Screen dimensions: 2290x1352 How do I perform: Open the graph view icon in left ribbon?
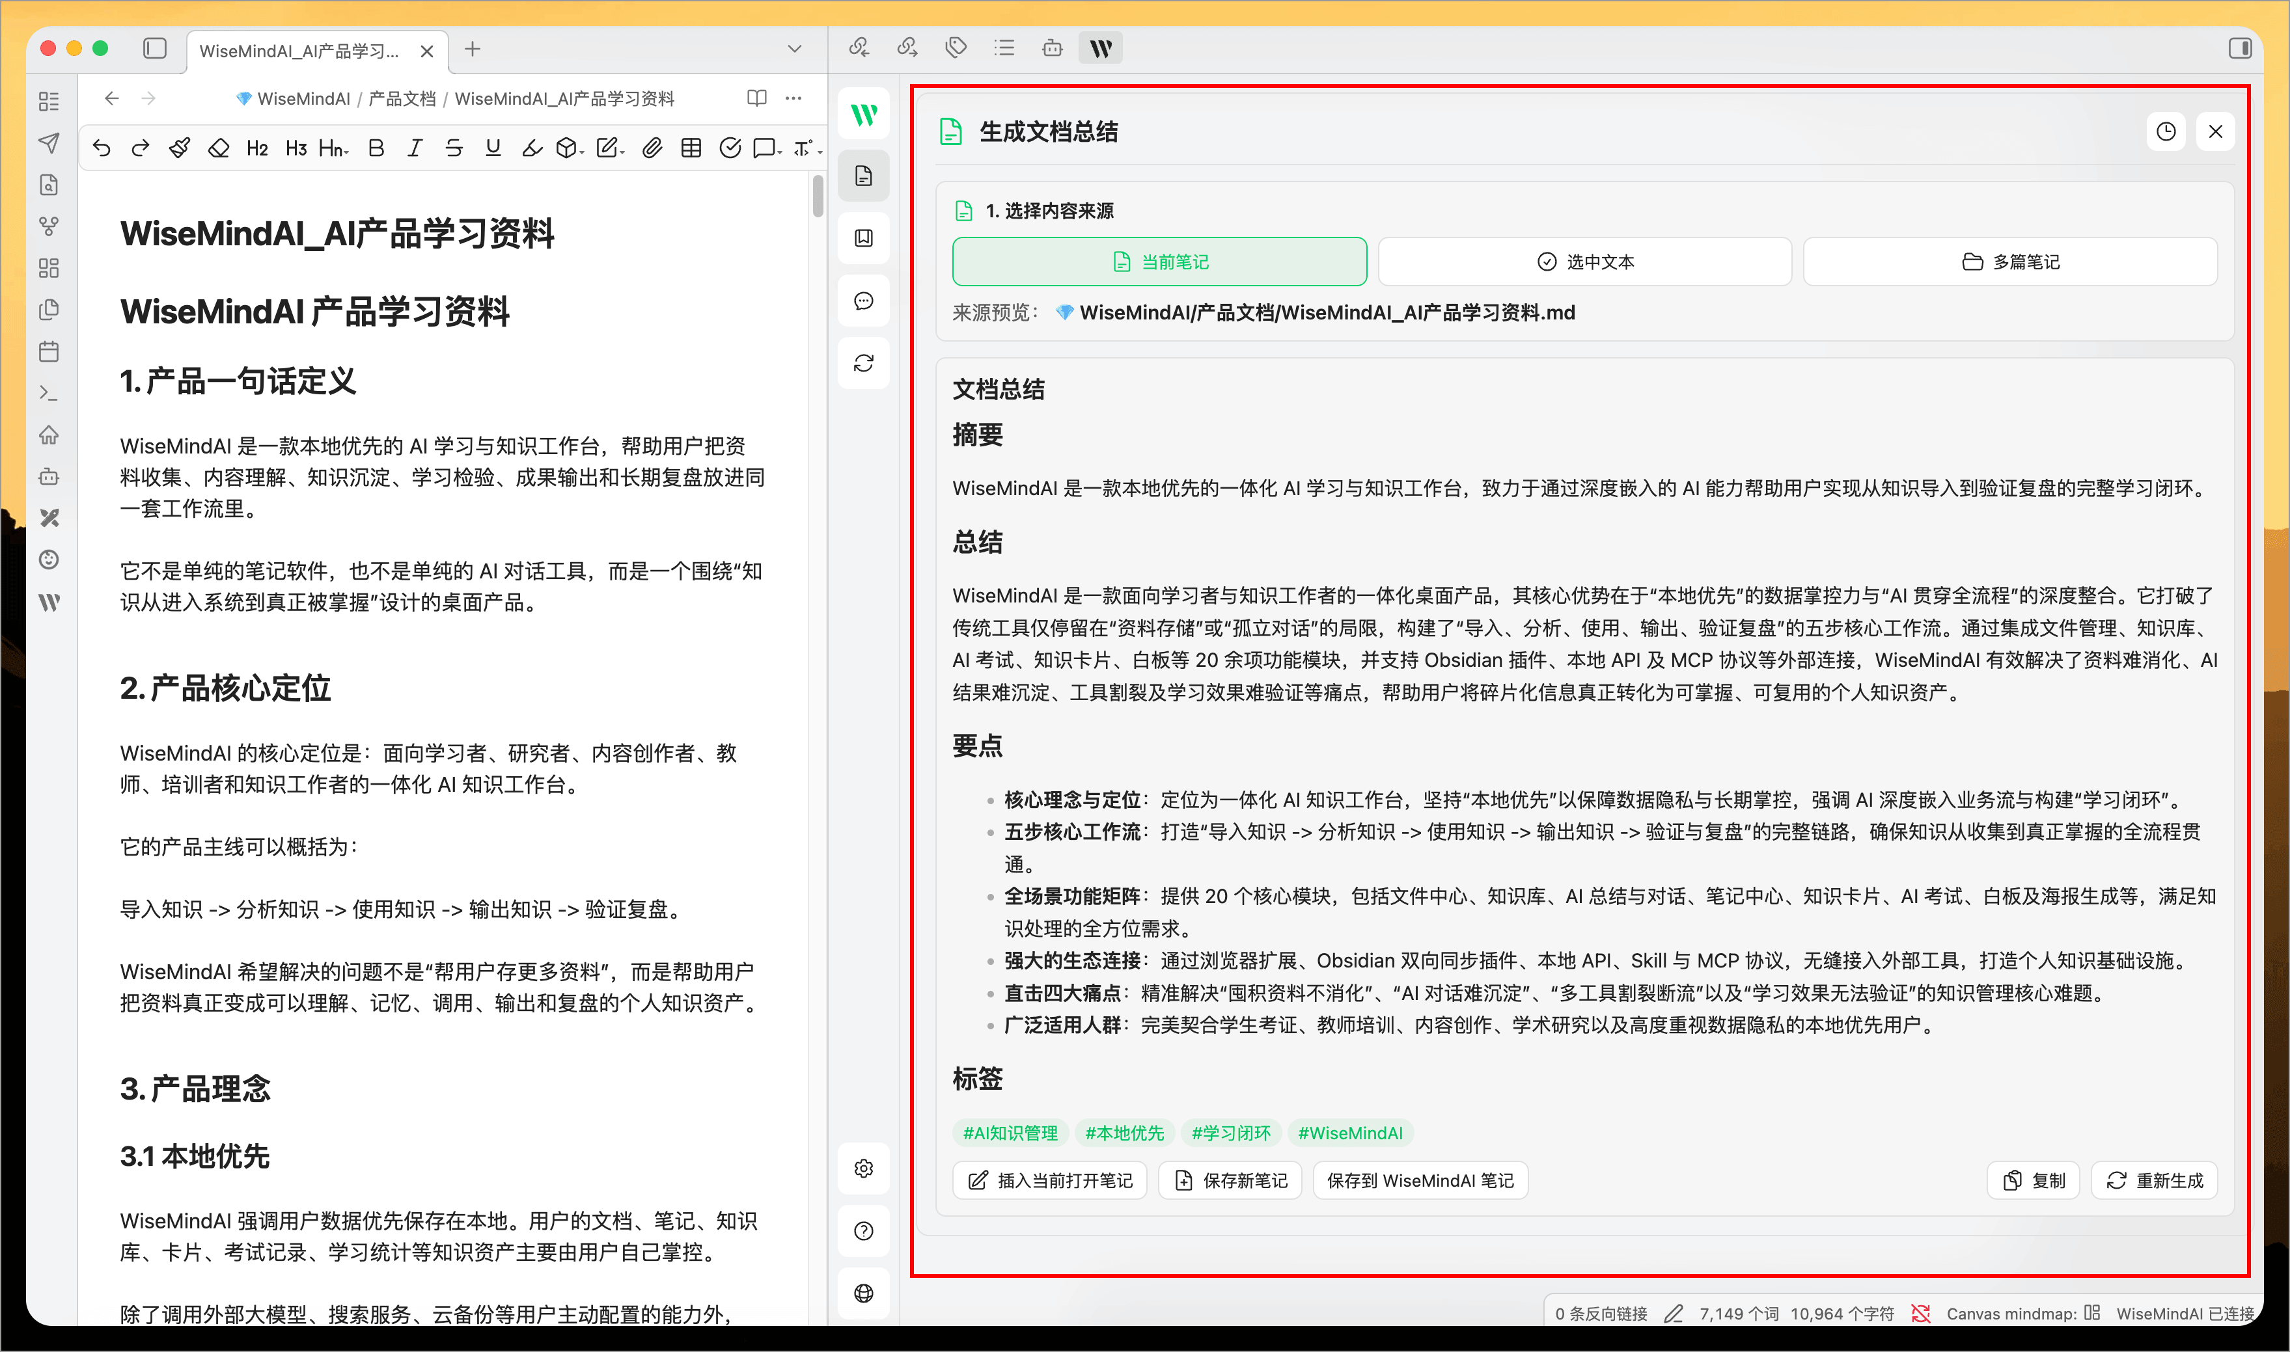pyautogui.click(x=49, y=226)
